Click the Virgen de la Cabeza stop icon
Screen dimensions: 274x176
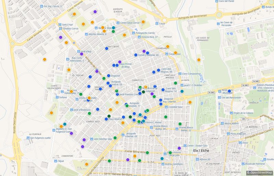click(x=231, y=113)
